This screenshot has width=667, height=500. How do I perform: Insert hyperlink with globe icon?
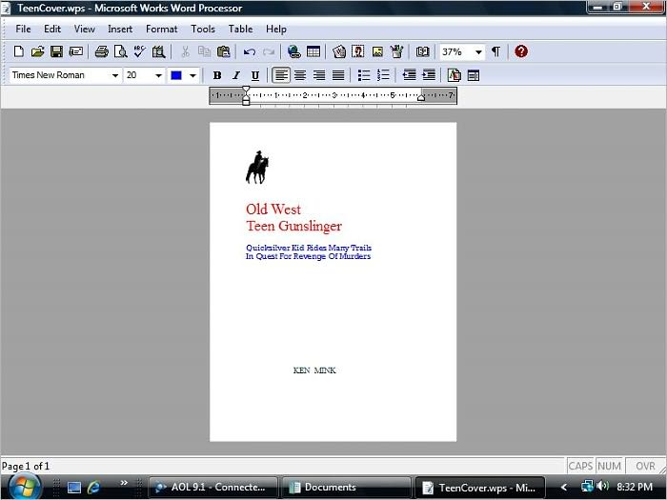[293, 51]
